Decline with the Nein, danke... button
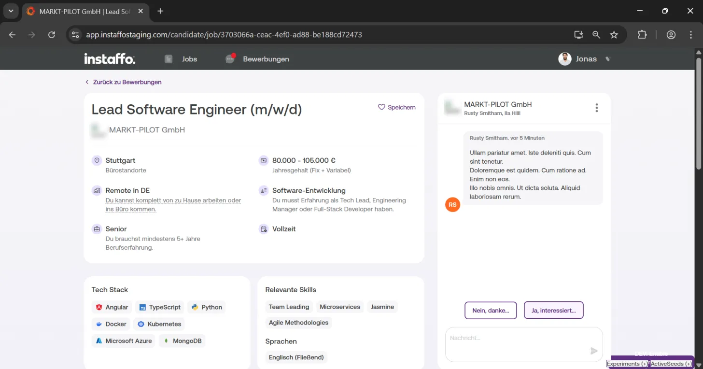Viewport: 703px width, 369px height. tap(491, 311)
